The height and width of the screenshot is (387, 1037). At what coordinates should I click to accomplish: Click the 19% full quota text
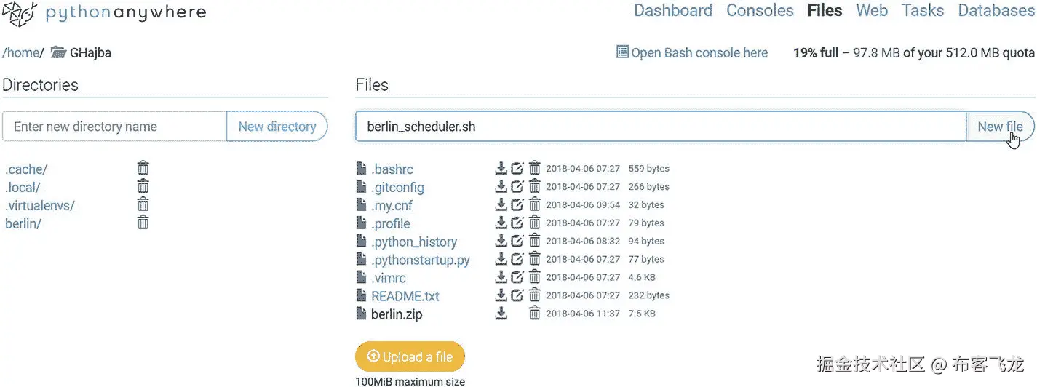[x=816, y=52]
